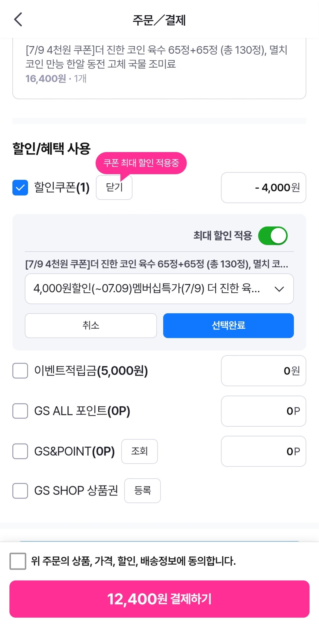Check the GS&POINT(0P) checkbox
This screenshot has height=624, width=319.
pos(20,451)
